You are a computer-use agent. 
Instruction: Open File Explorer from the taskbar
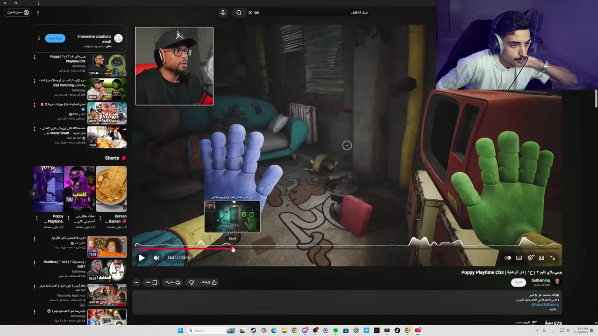284,330
